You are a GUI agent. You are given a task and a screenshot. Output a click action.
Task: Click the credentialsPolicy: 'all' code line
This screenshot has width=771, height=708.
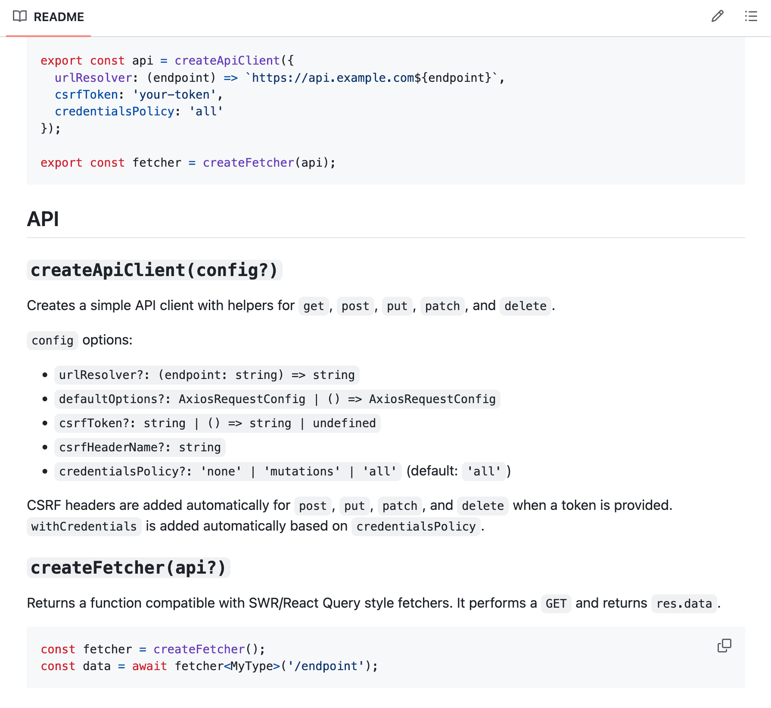(x=139, y=112)
